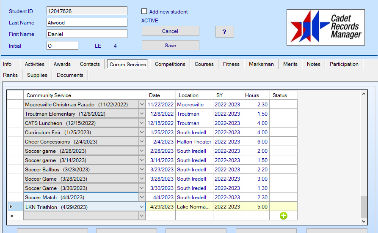Click the green plus add-row icon
The height and width of the screenshot is (233, 378).
283,216
